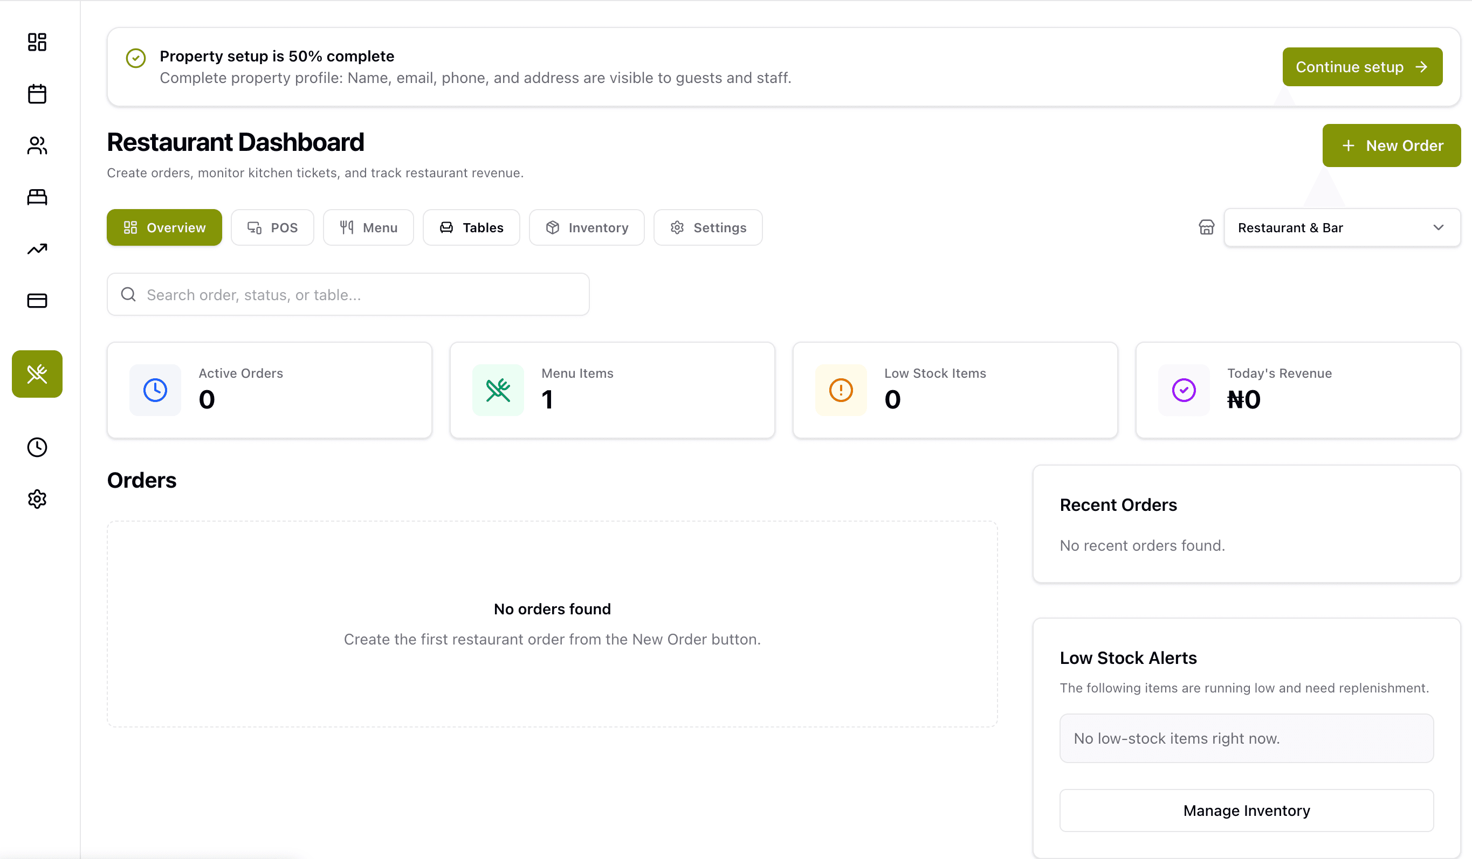Viewport: 1472px width, 859px height.
Task: Create a New Order
Action: (1391, 146)
